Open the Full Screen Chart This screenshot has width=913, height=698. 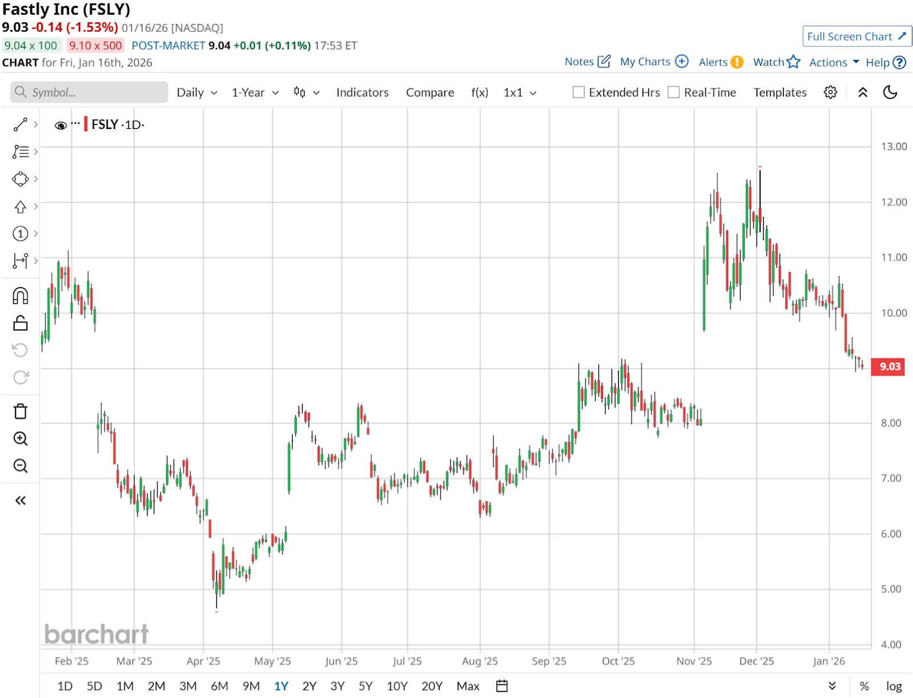[857, 37]
